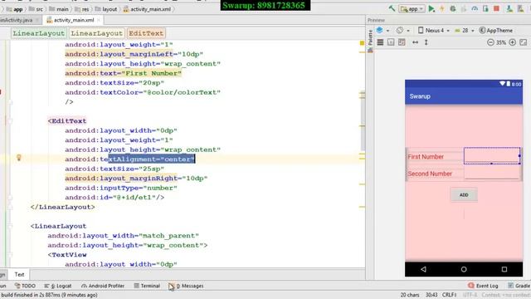Click the EditText breadcrumb
The image size is (531, 299).
click(x=146, y=33)
